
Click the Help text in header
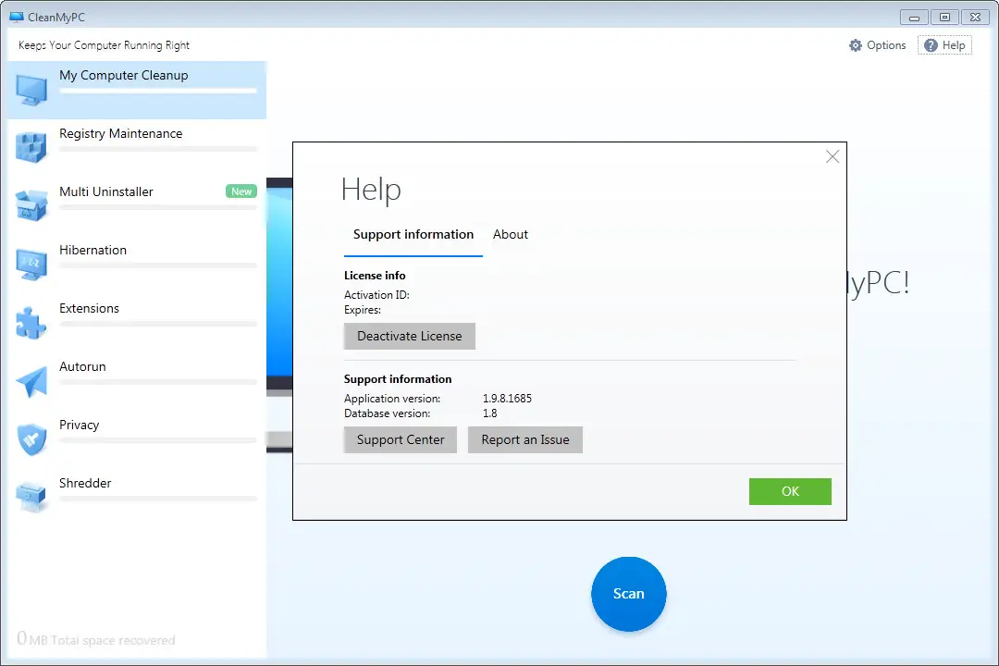[x=954, y=45]
